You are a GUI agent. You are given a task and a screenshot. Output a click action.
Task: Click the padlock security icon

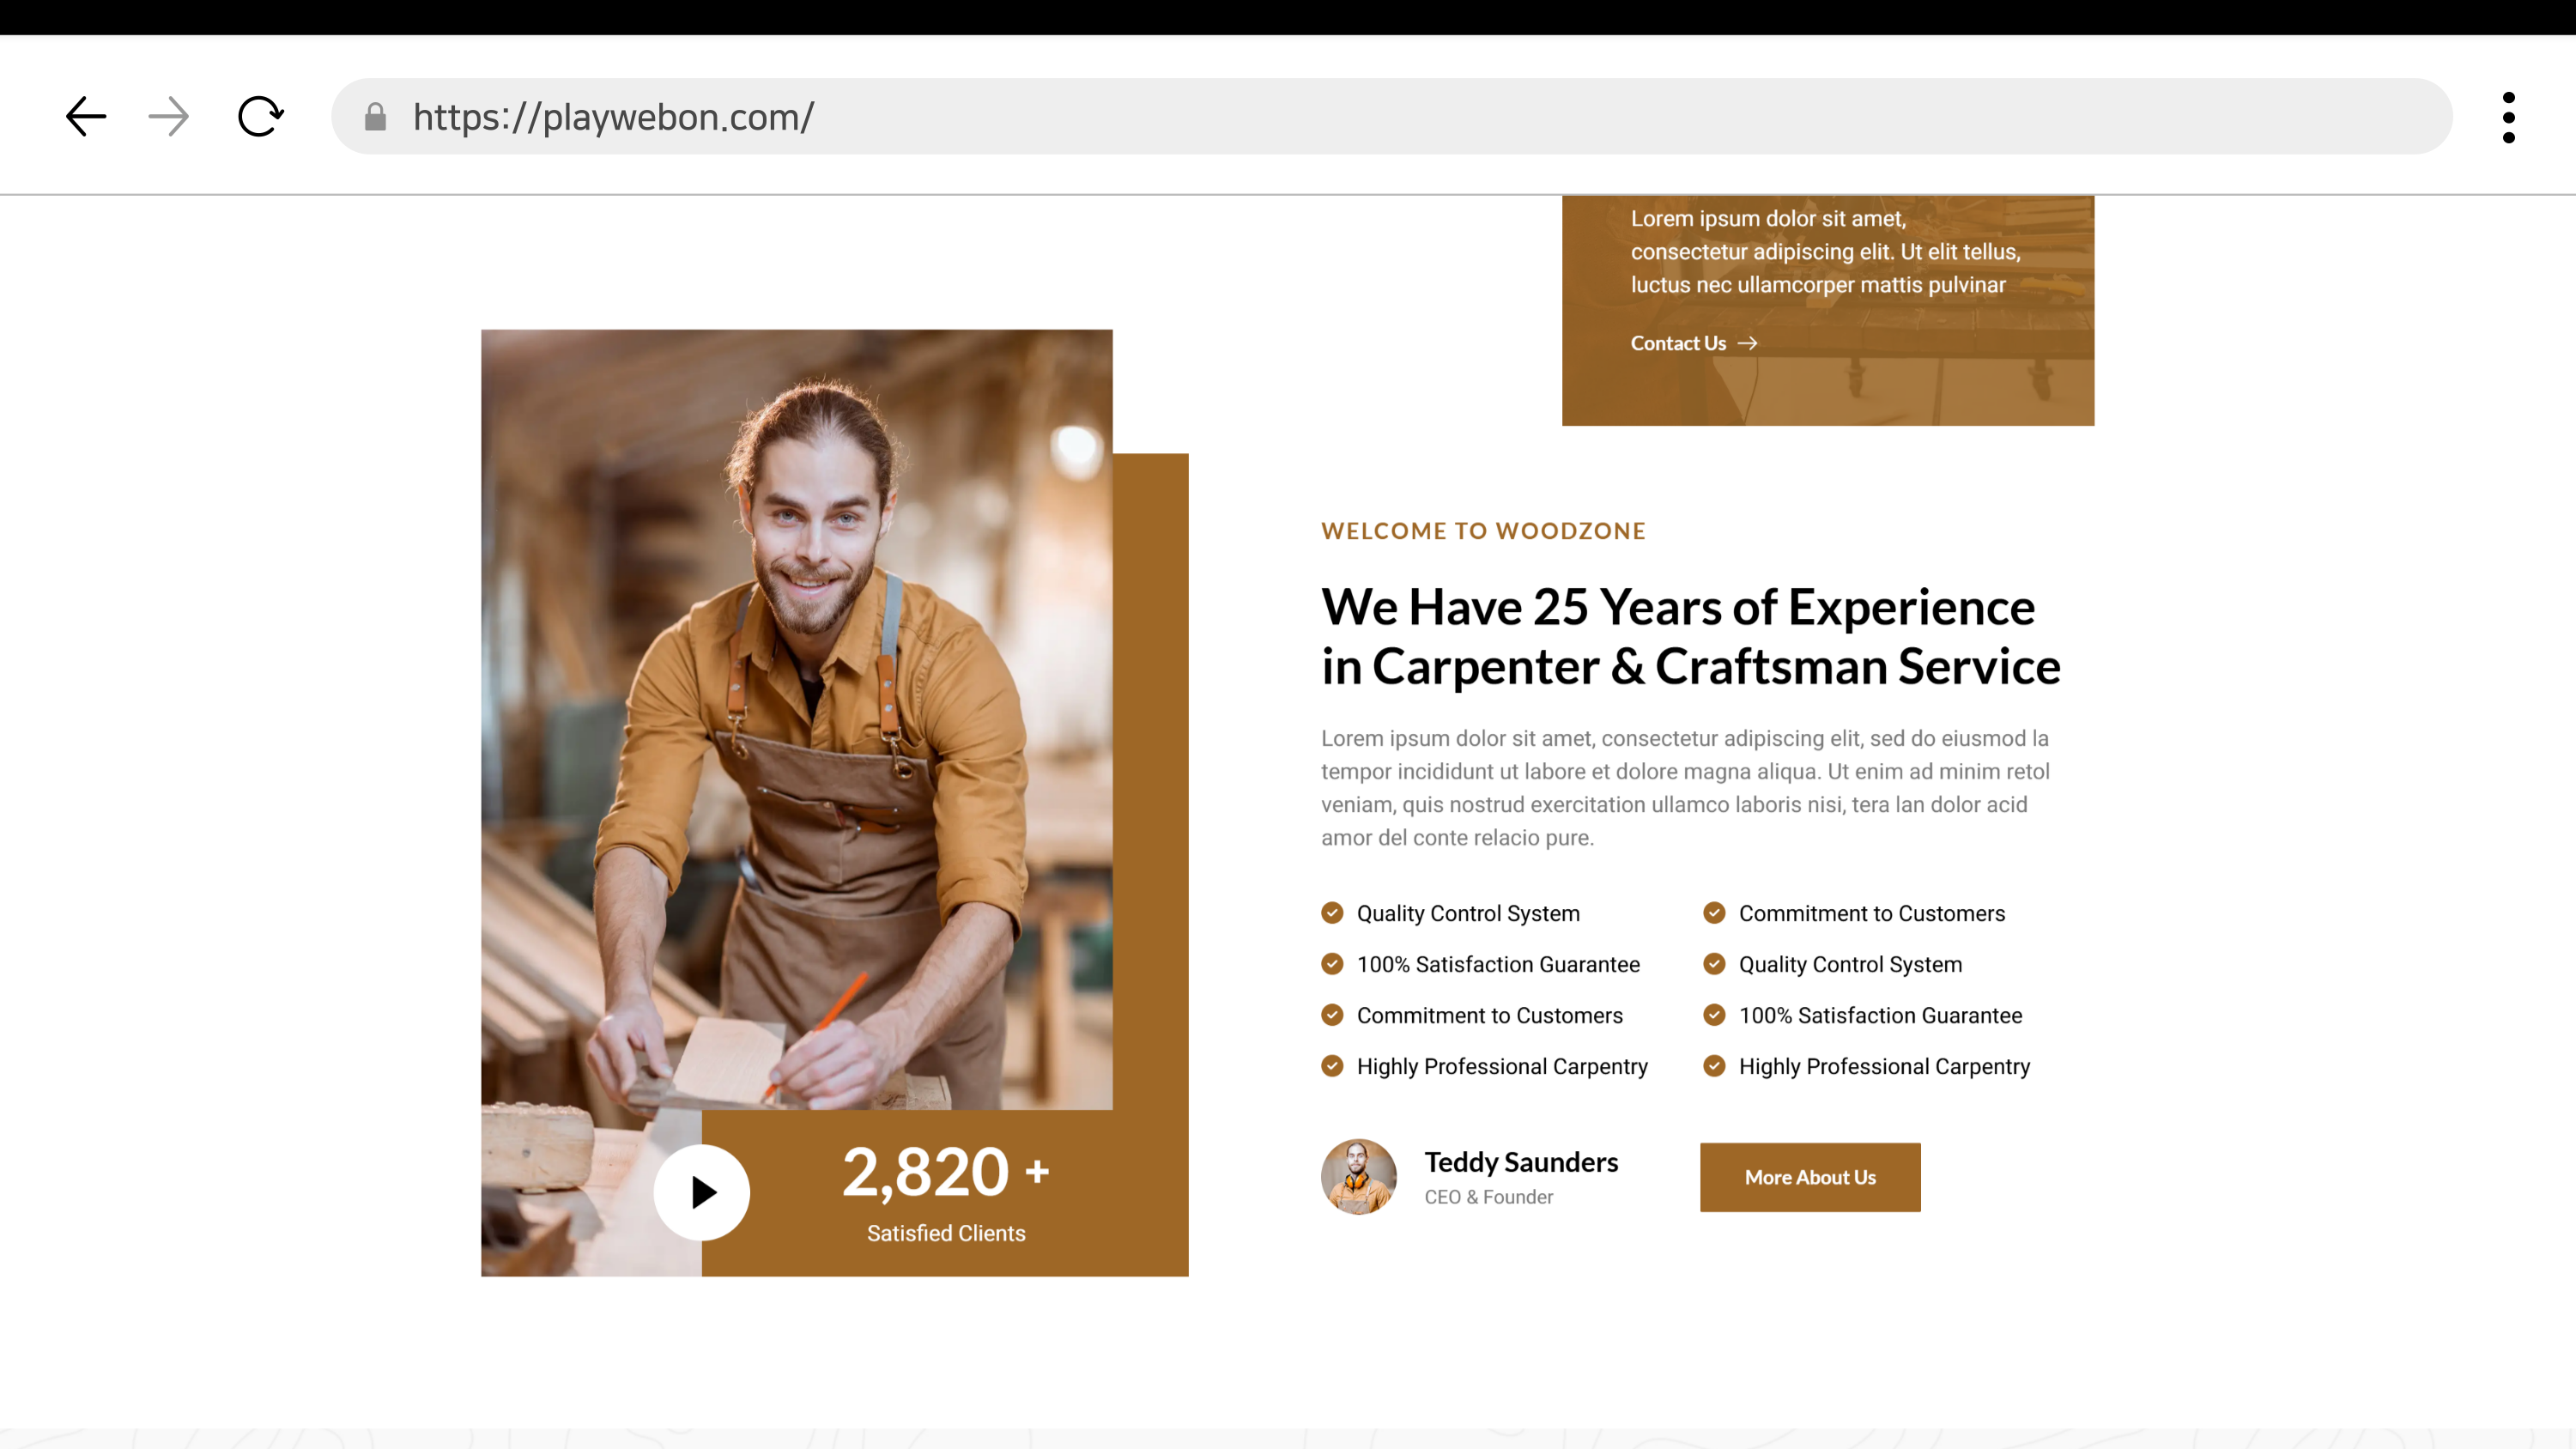[x=375, y=117]
